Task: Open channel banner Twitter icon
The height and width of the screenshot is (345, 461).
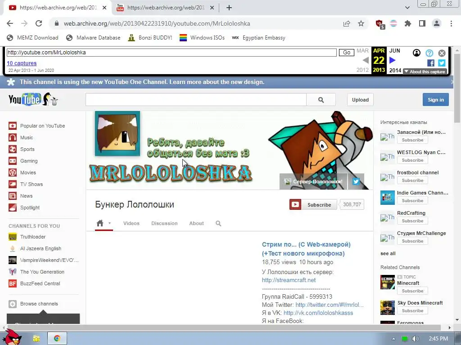Action: [356, 181]
